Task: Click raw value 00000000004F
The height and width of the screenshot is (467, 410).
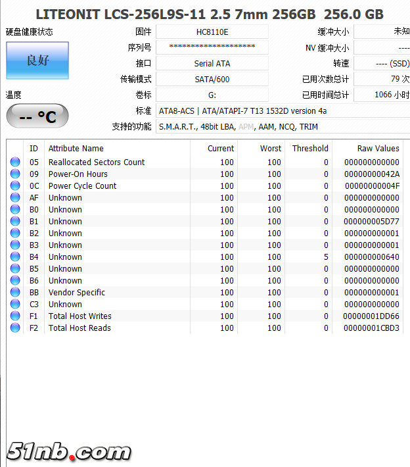Action: [x=372, y=186]
